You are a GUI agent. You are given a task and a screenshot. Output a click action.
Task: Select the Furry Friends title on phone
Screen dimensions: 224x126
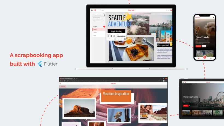click(x=202, y=37)
